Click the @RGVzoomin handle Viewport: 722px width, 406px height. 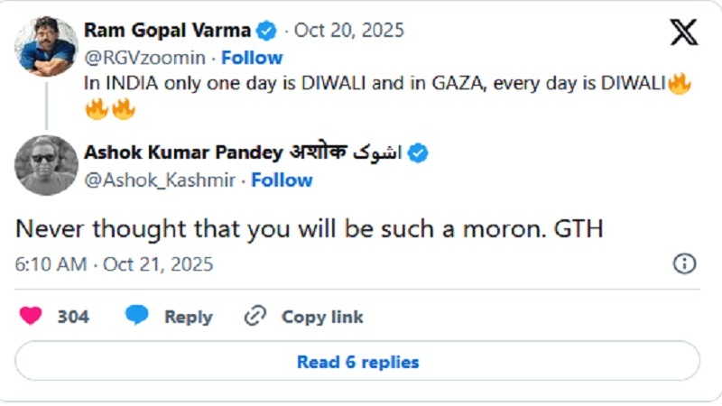click(144, 58)
